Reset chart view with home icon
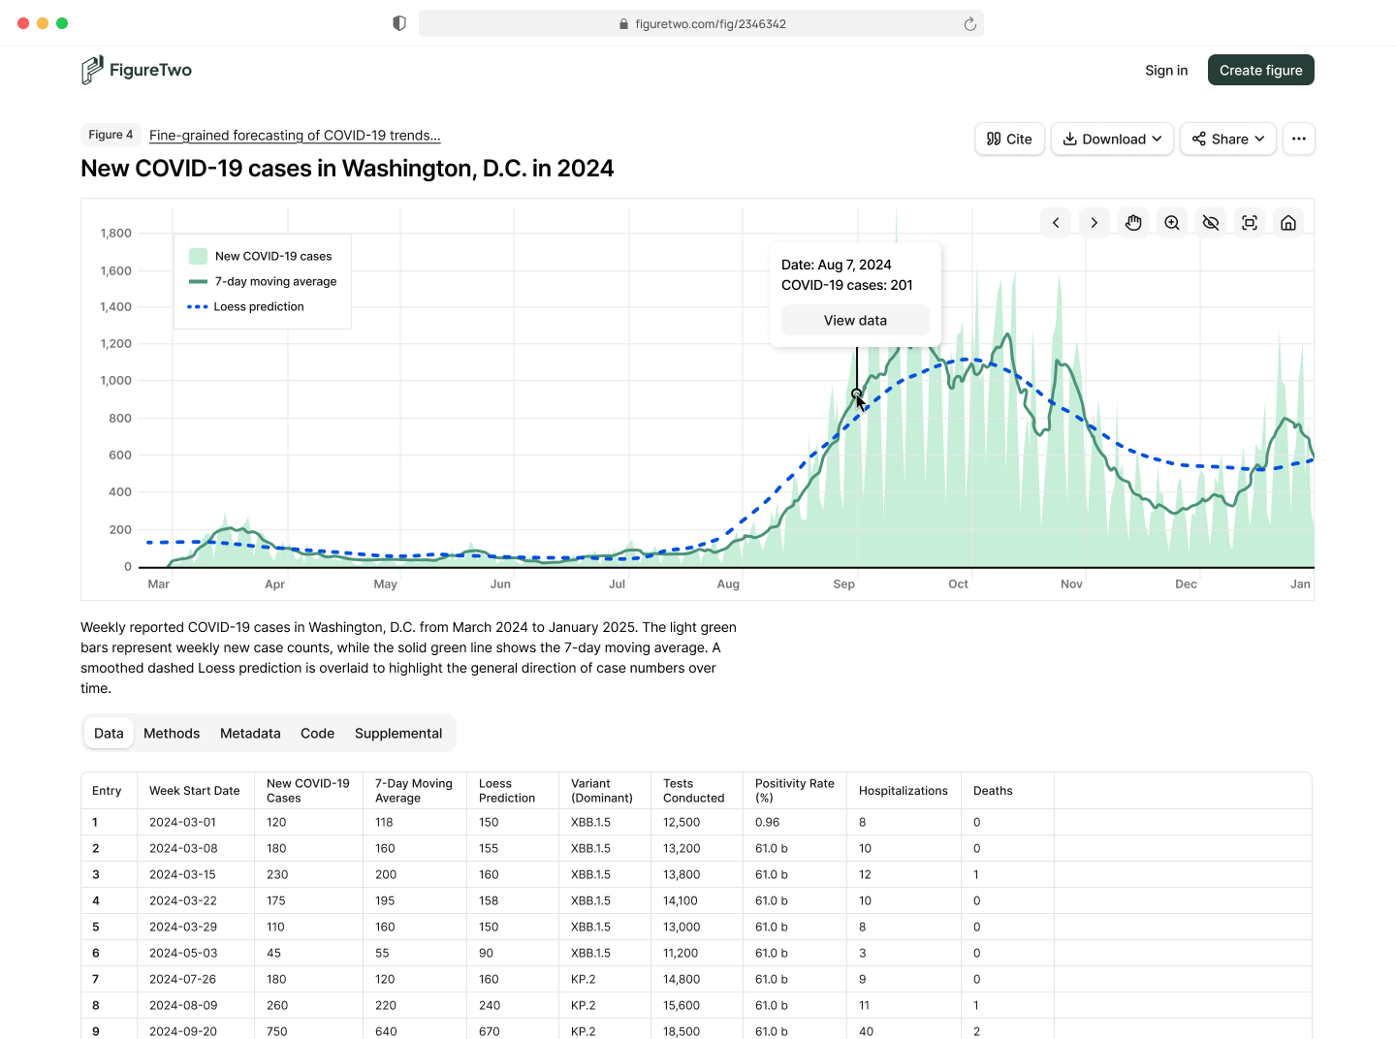This screenshot has height=1039, width=1396. (x=1288, y=223)
